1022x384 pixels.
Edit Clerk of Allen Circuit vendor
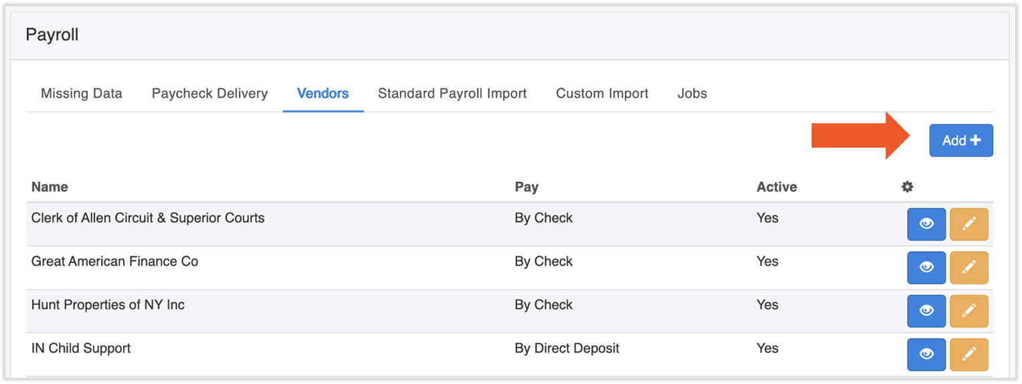click(968, 224)
